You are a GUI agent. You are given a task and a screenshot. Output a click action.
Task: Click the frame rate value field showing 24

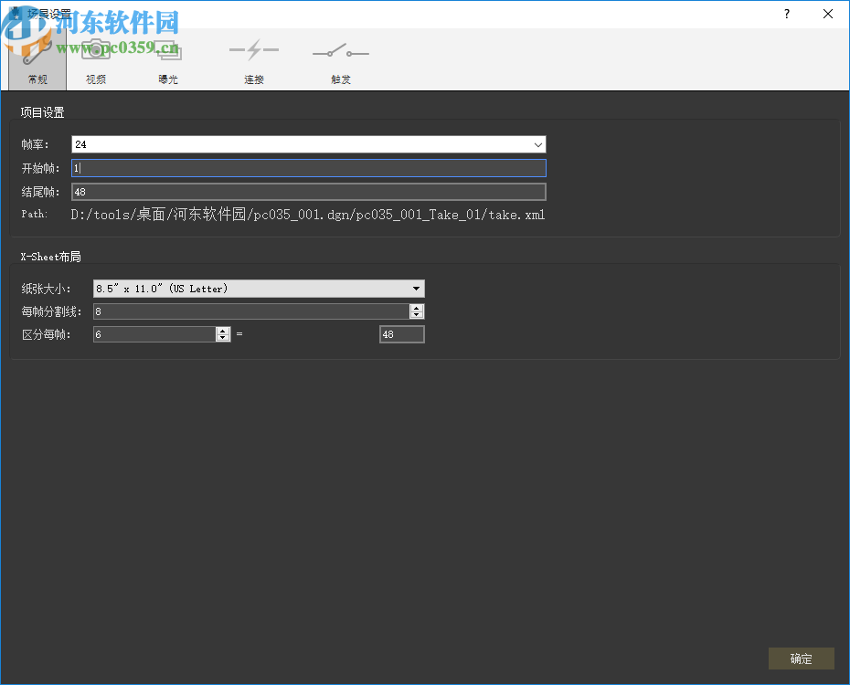pos(274,144)
